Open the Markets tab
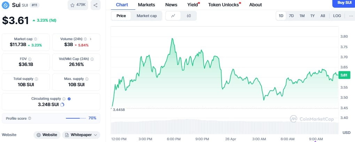 tap(146, 5)
